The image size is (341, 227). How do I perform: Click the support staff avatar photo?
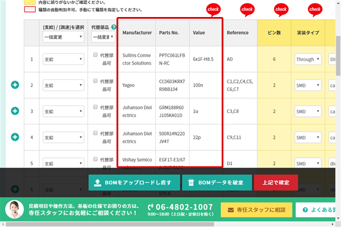14,209
